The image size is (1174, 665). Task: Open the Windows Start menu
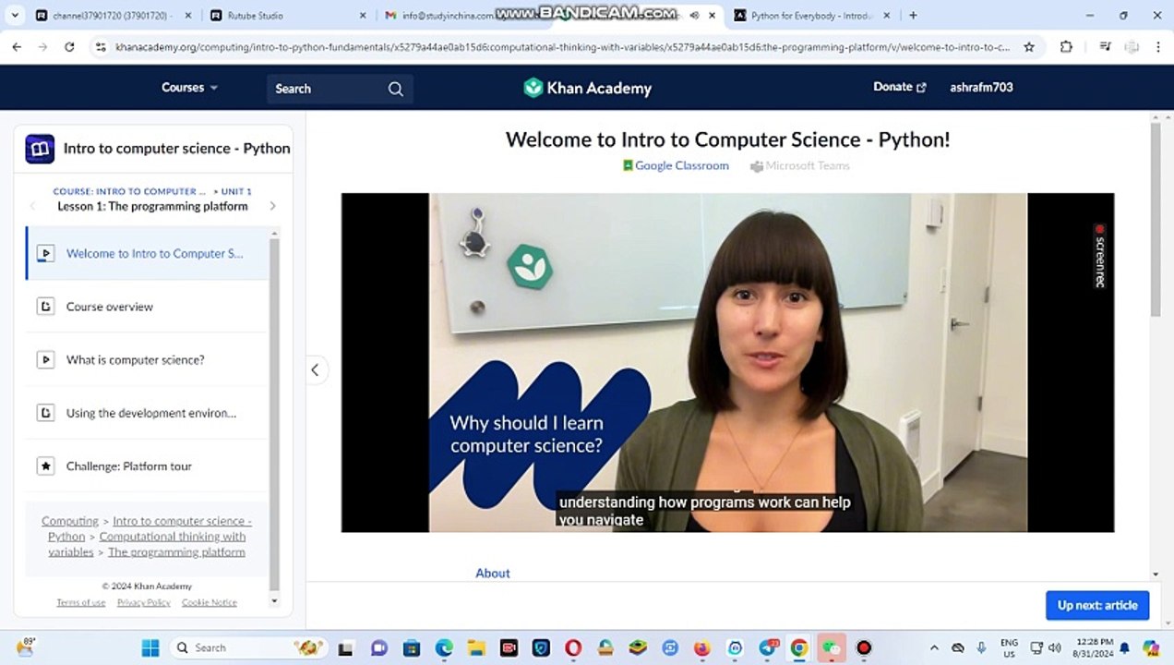tap(150, 647)
